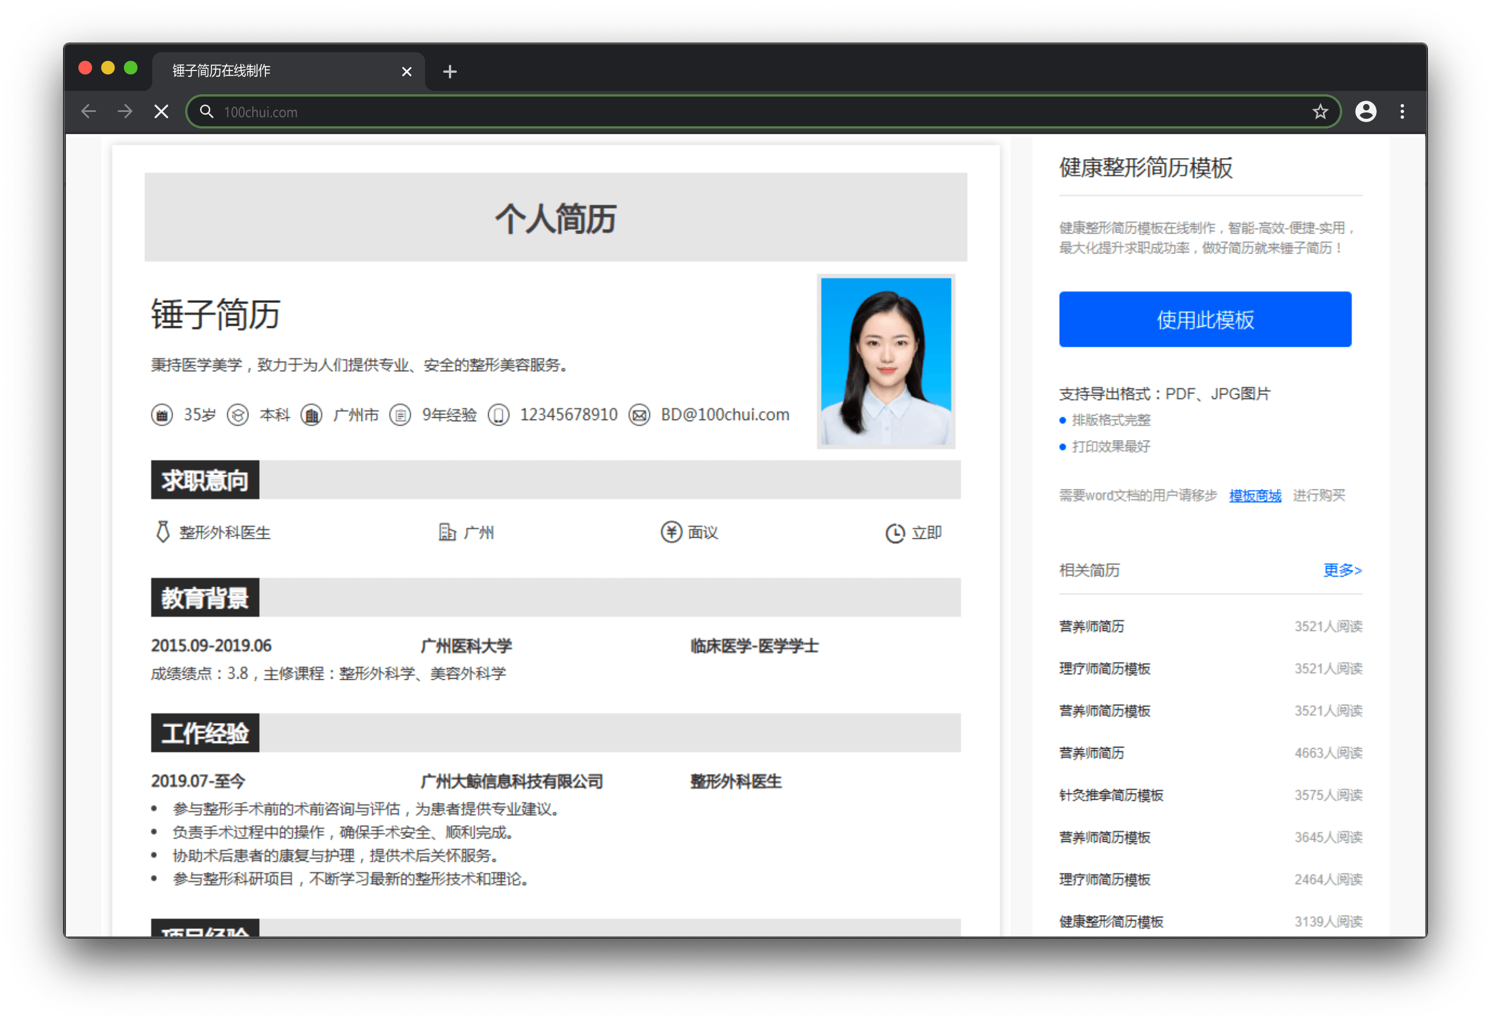Open a new tab with the plus icon
Image resolution: width=1491 pixels, height=1022 pixels.
[449, 71]
